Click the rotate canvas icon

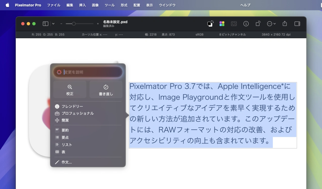[258, 24]
